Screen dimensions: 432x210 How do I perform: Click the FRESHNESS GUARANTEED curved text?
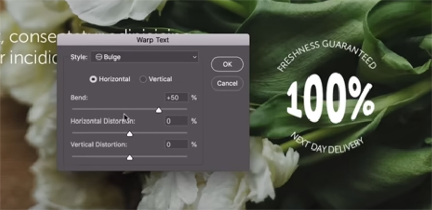(x=326, y=55)
